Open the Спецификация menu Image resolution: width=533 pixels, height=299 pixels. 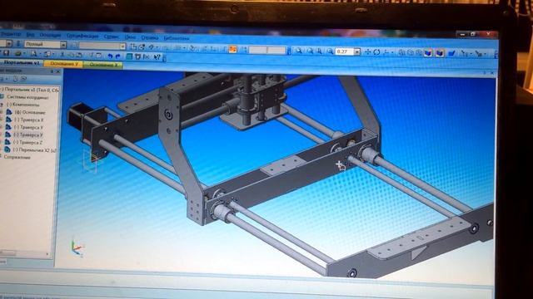click(82, 36)
